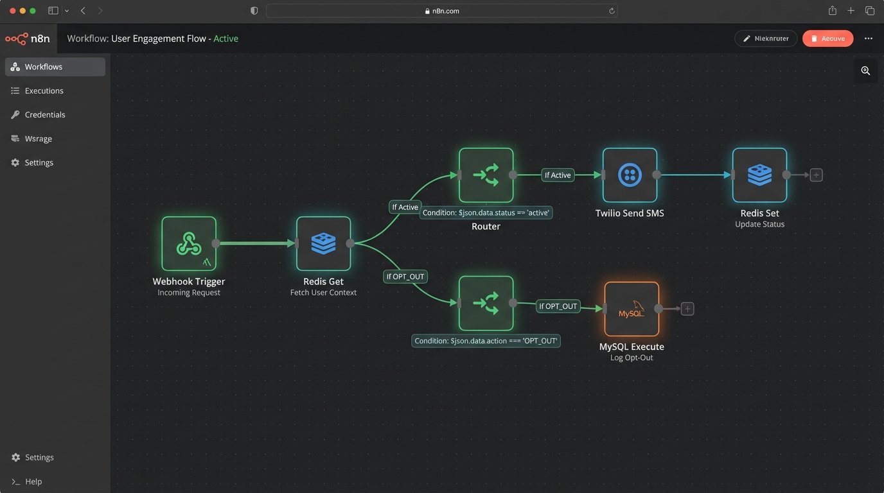This screenshot has height=493, width=884.
Task: Click the red button in header
Action: (x=827, y=39)
